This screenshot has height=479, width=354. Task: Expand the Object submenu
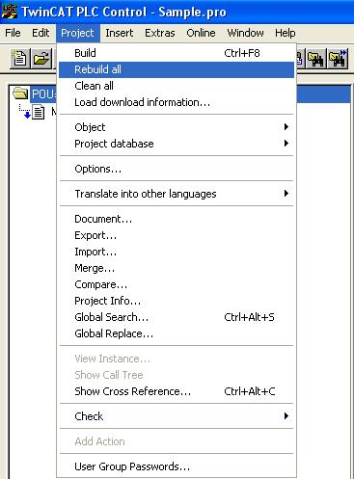pos(177,127)
